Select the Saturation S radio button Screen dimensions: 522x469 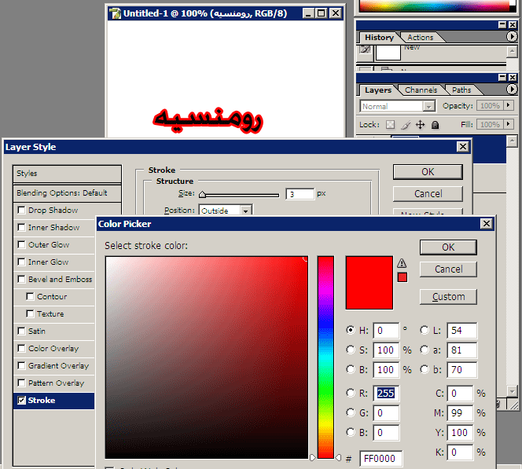tap(351, 349)
